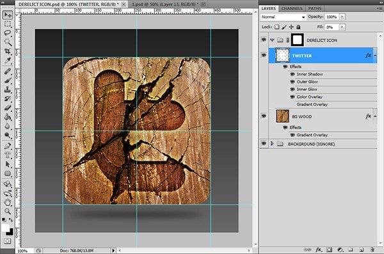Select the Pen tool
384x254 pixels.
tap(8, 146)
